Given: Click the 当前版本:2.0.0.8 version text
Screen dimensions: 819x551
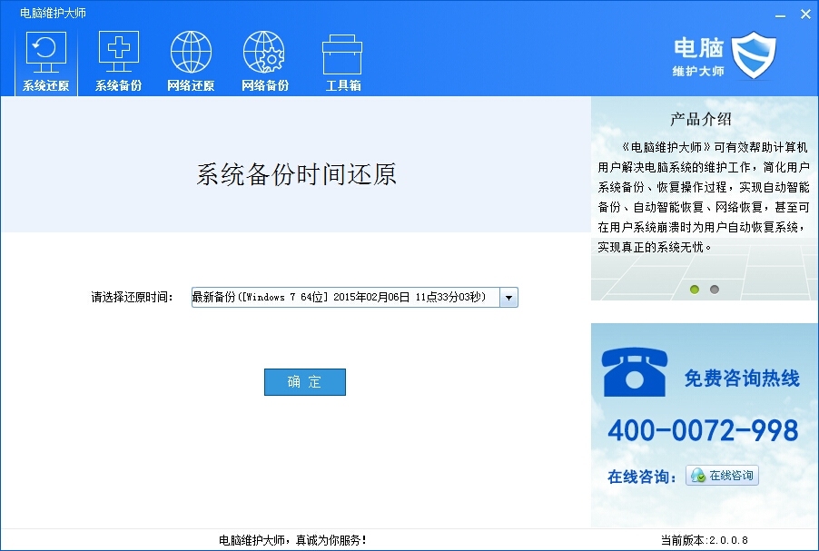Looking at the screenshot, I should coord(704,540).
